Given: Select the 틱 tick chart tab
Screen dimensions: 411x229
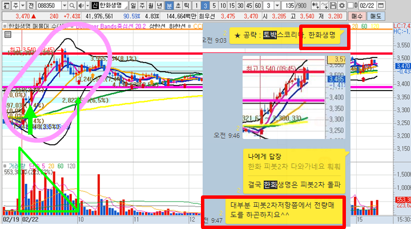Looking at the screenshot, I should (x=187, y=6).
